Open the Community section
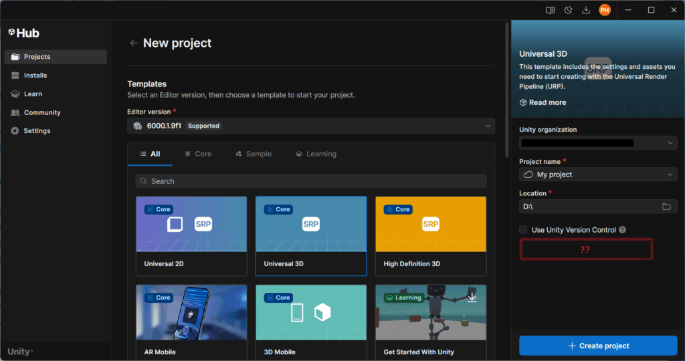This screenshot has height=361, width=685. click(56, 112)
